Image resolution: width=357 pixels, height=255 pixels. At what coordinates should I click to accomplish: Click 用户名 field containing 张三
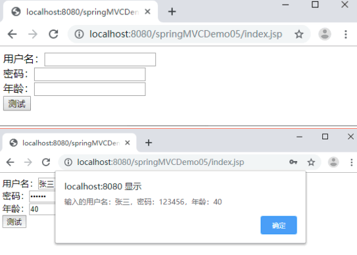[x=47, y=184]
